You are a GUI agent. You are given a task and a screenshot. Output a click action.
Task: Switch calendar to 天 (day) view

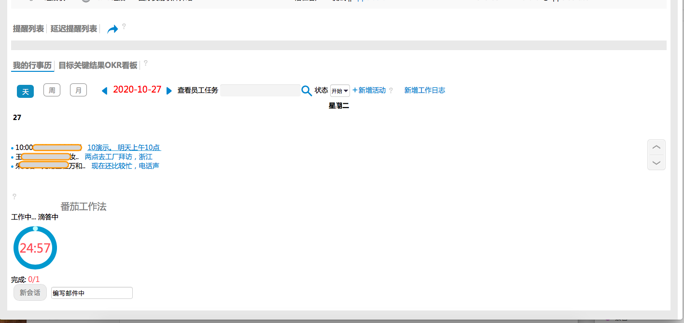click(25, 91)
